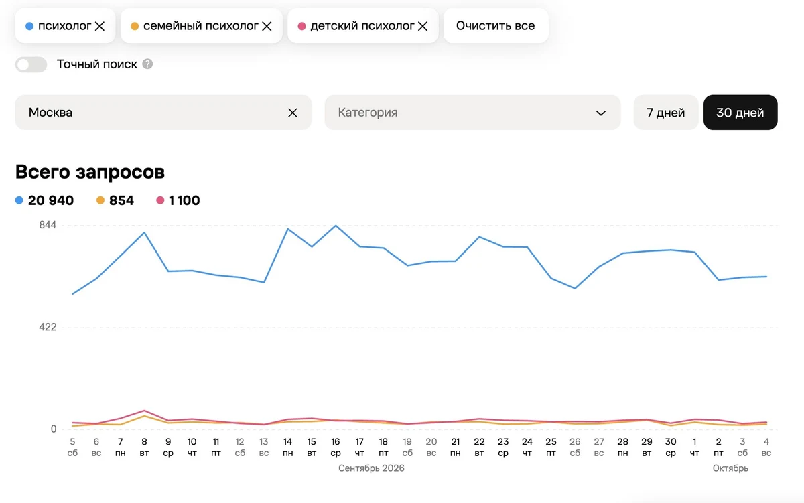Toggle the pink 1 100 legend series

178,200
